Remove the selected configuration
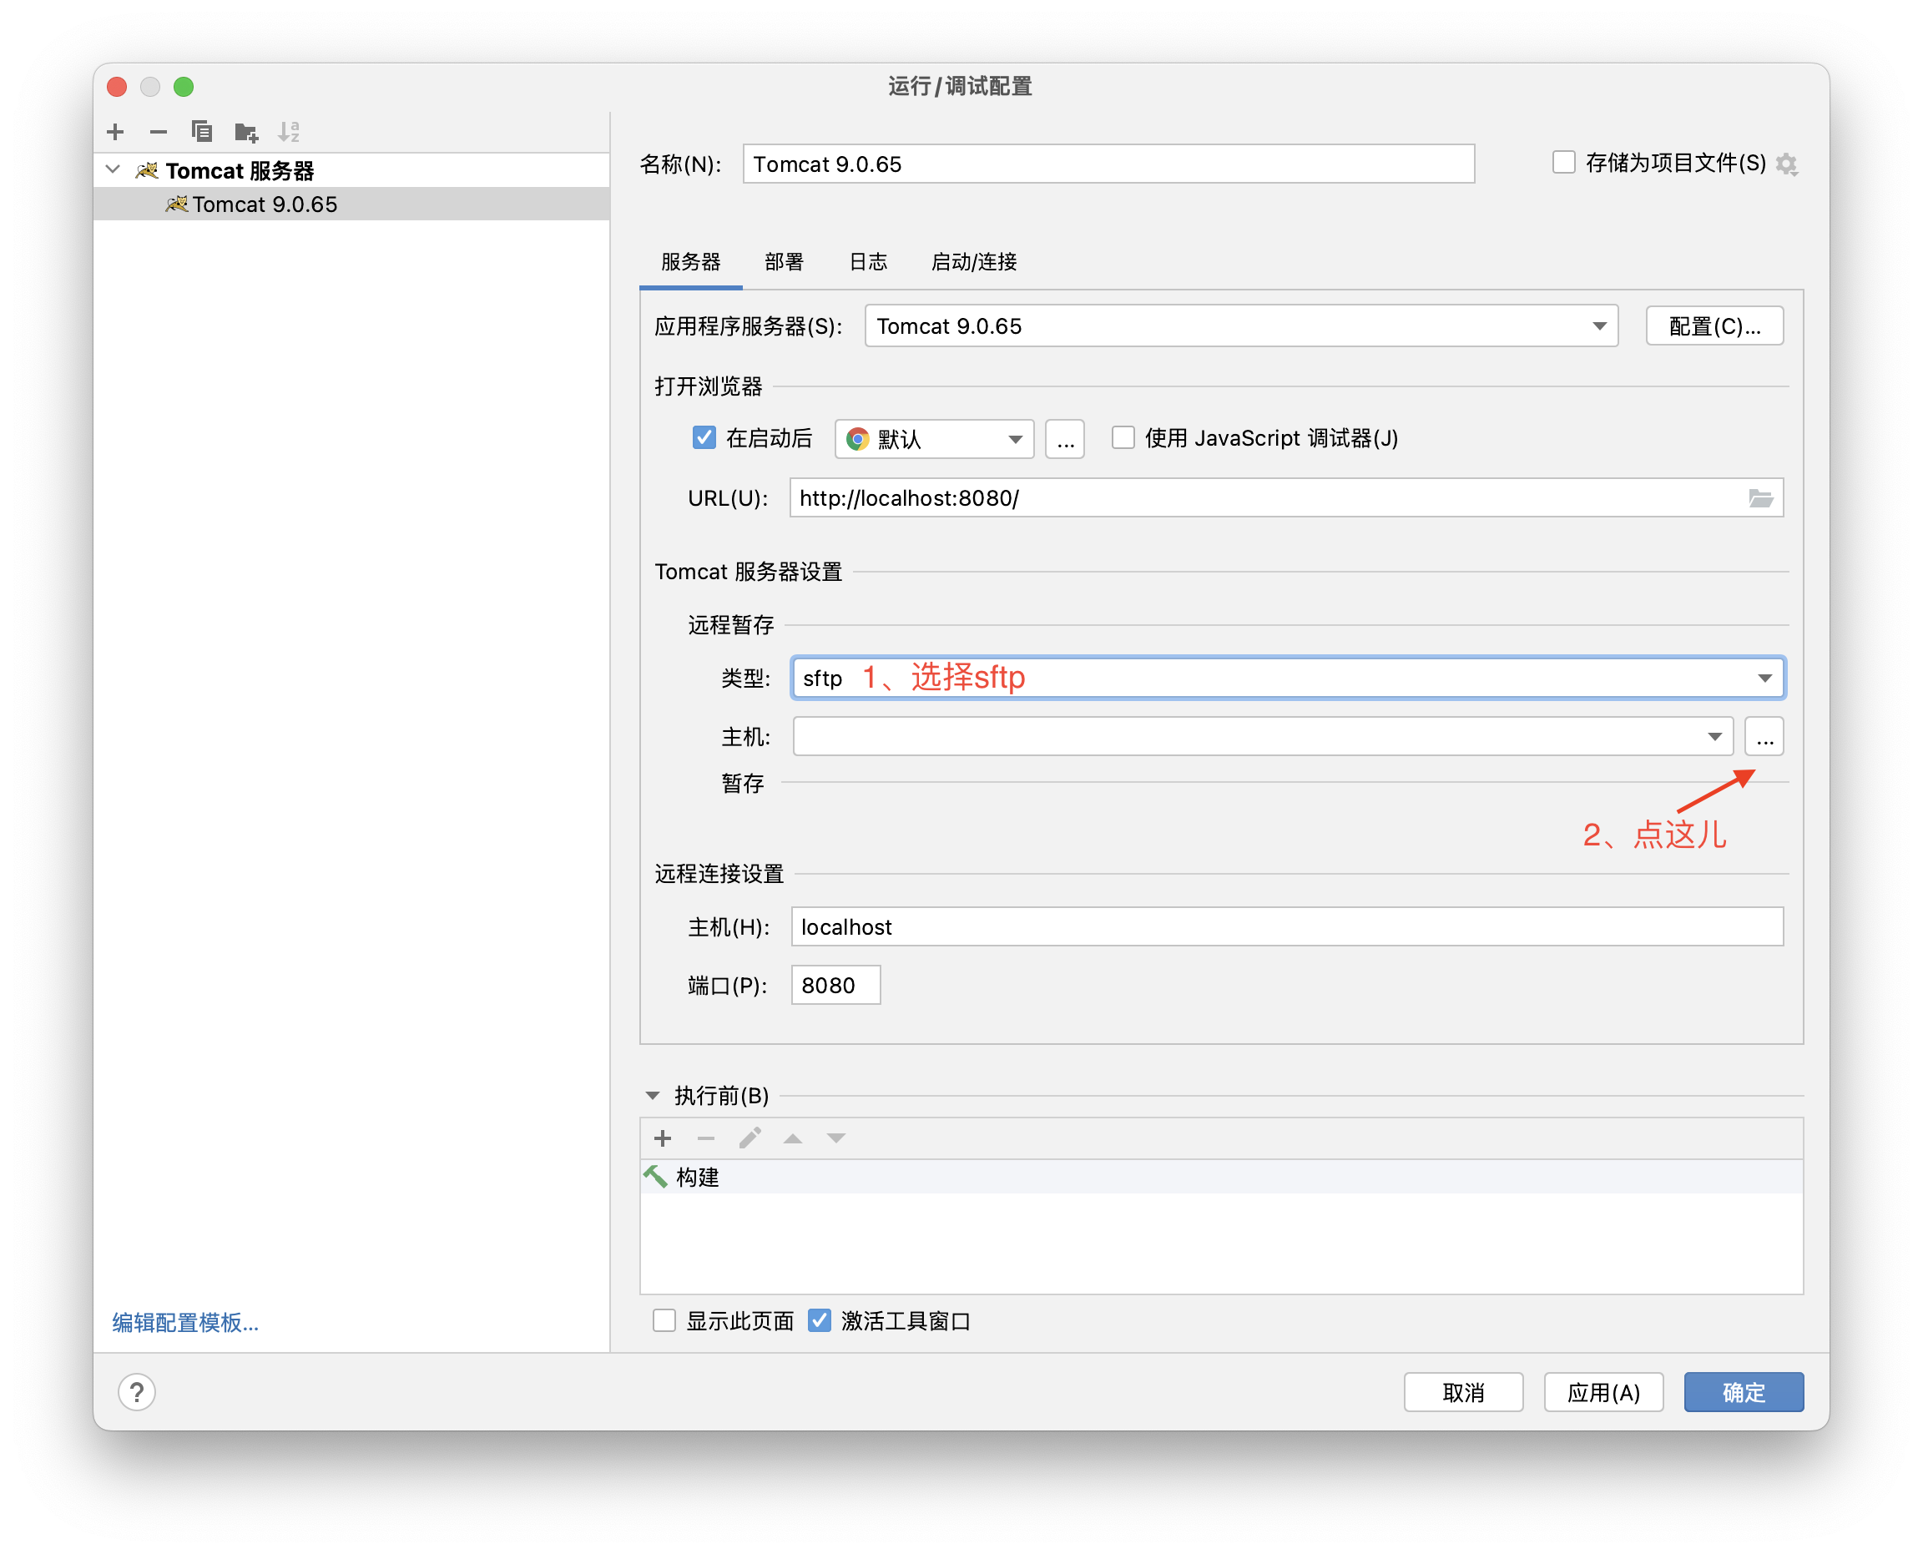The height and width of the screenshot is (1554, 1923). [x=159, y=133]
